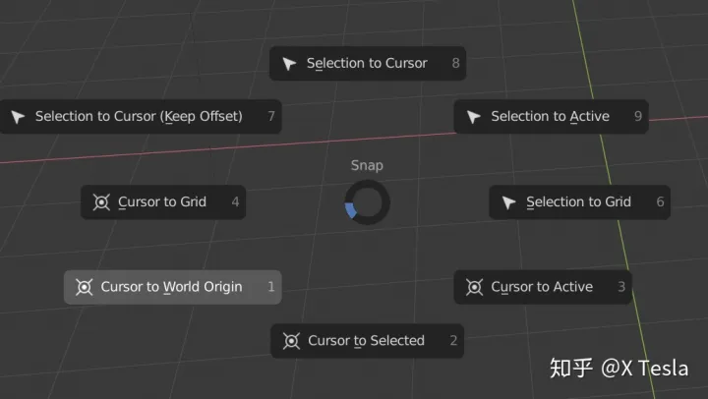Click the Snap title label
Image resolution: width=708 pixels, height=399 pixels.
(x=367, y=166)
